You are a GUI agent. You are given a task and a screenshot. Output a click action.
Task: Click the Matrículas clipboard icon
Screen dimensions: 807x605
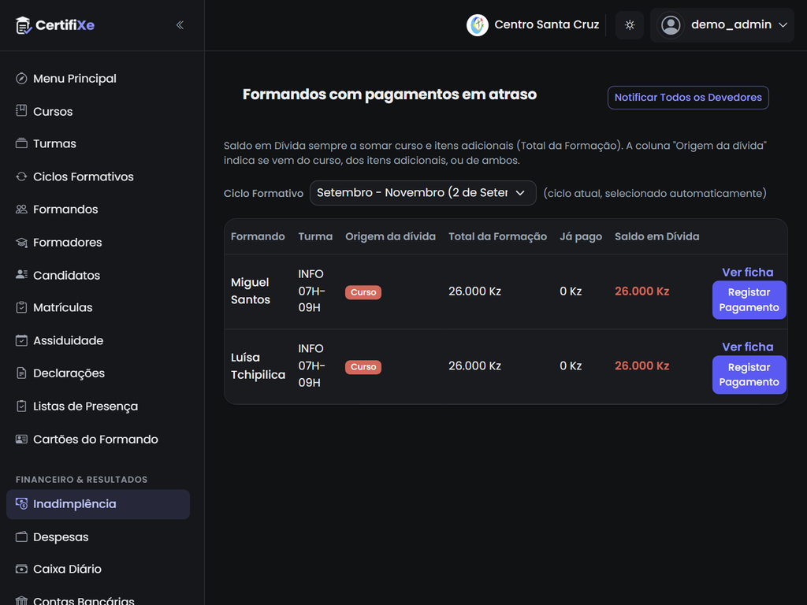[21, 308]
